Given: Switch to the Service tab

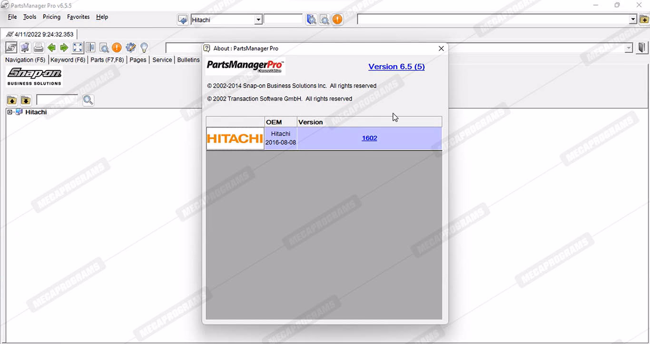Looking at the screenshot, I should point(162,60).
